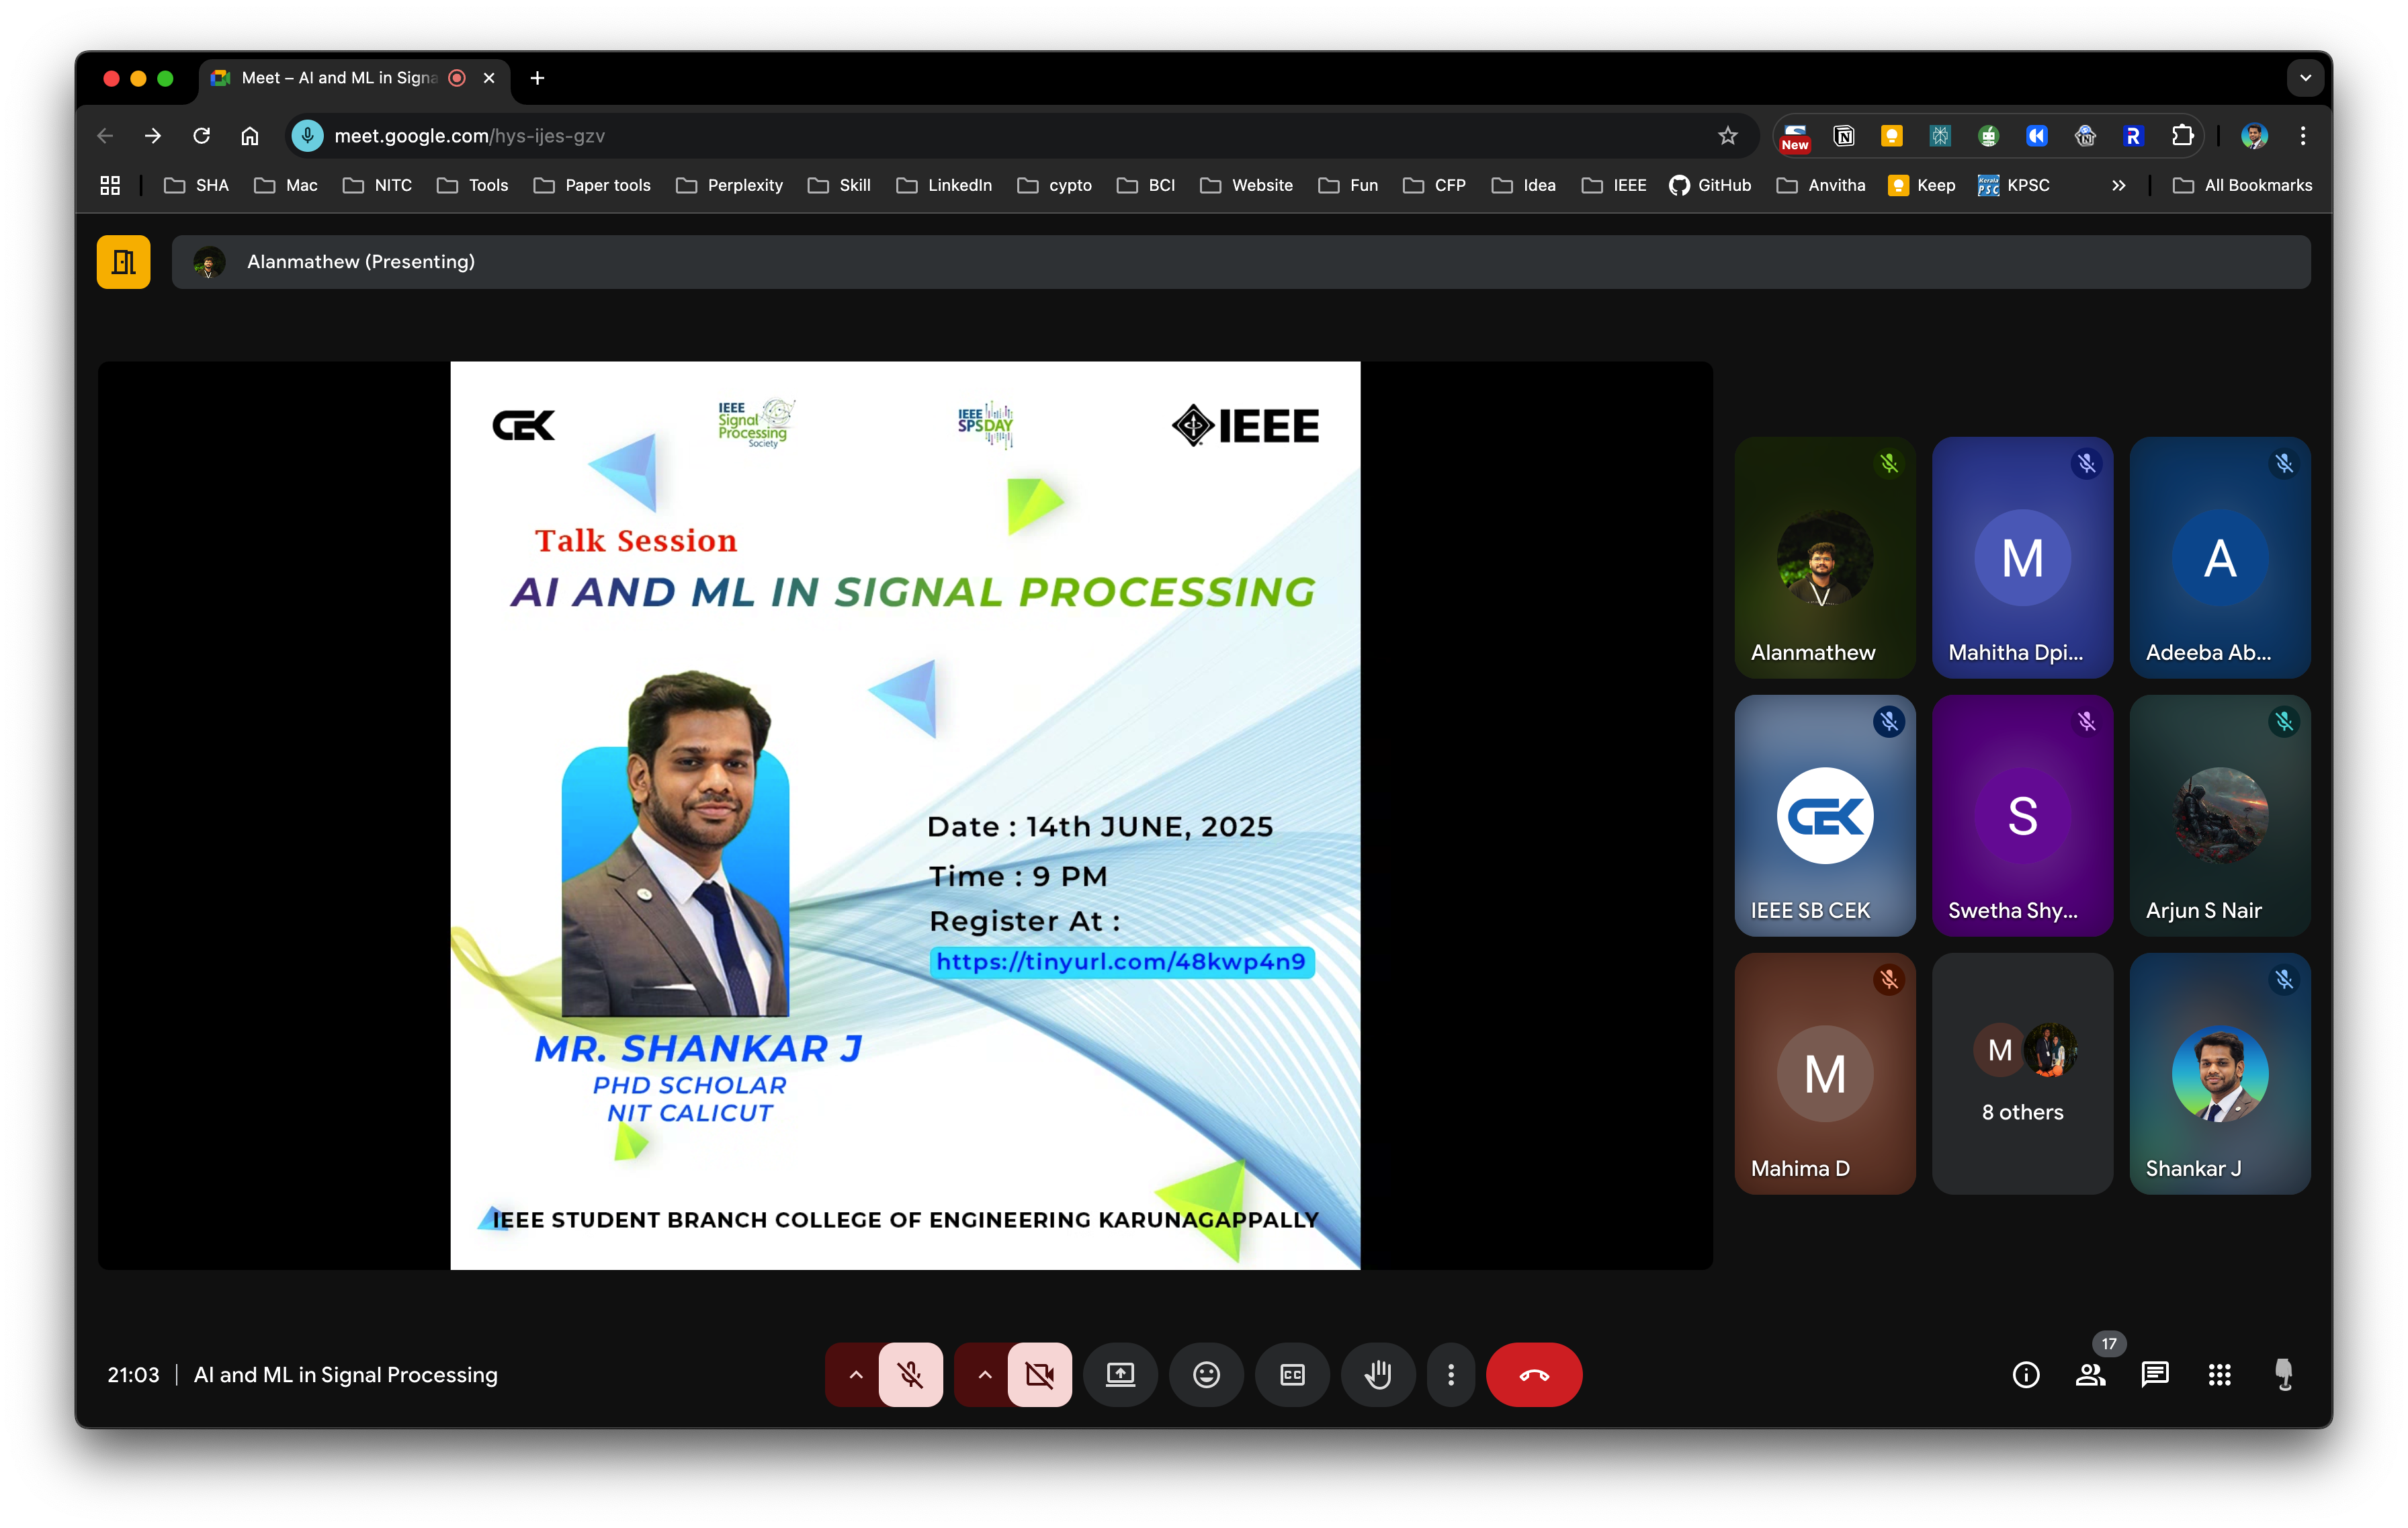Select the Shankar J participant tile

coord(2220,1074)
